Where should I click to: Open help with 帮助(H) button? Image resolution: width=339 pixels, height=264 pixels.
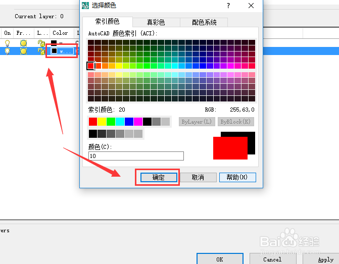tap(237, 177)
